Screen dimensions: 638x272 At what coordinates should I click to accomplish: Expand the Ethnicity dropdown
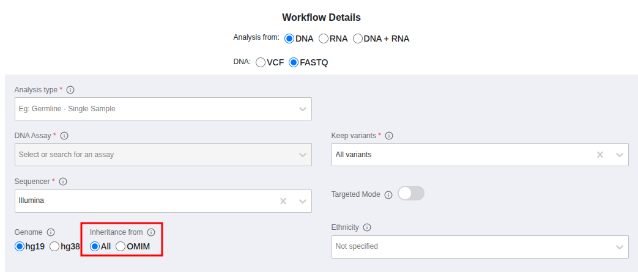(x=480, y=246)
